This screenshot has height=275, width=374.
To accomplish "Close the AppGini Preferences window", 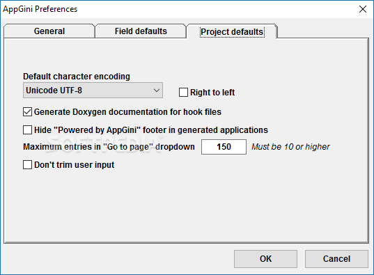I will pyautogui.click(x=363, y=9).
